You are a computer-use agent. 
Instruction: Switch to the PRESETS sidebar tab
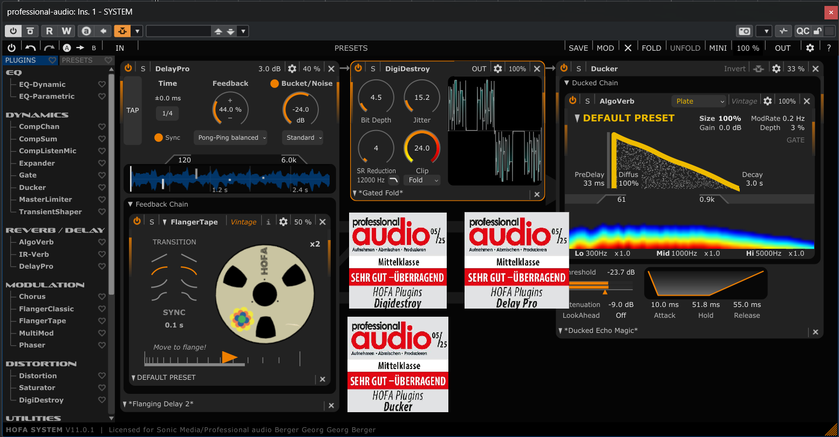(x=78, y=60)
